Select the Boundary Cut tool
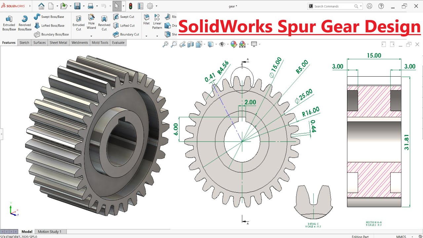This screenshot has height=238, width=423. coord(126,34)
